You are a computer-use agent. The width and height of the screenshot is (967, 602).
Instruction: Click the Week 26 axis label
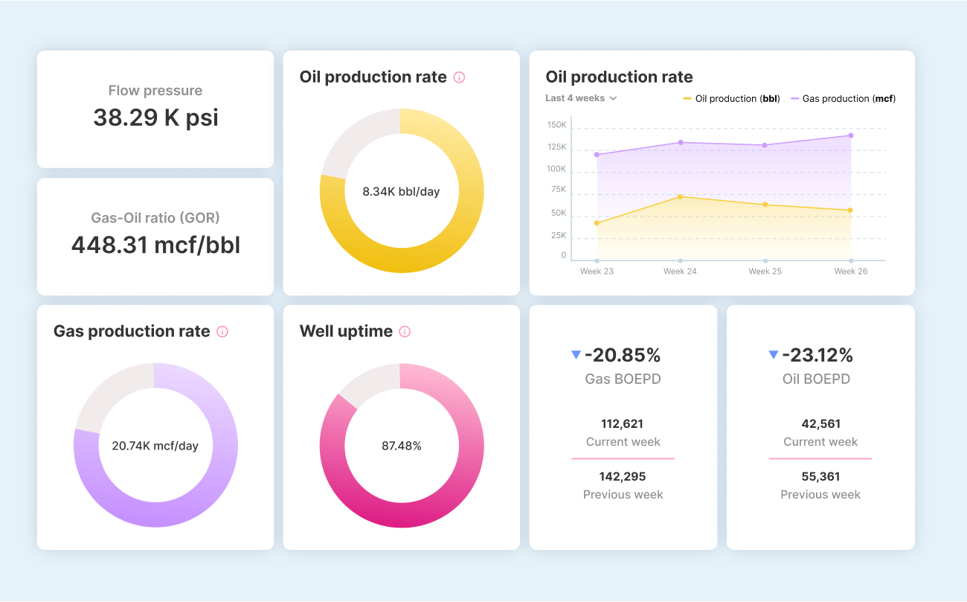pos(851,271)
